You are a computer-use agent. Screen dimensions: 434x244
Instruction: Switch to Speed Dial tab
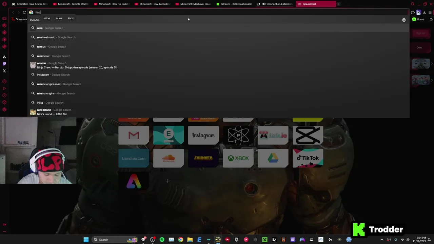pos(316,4)
